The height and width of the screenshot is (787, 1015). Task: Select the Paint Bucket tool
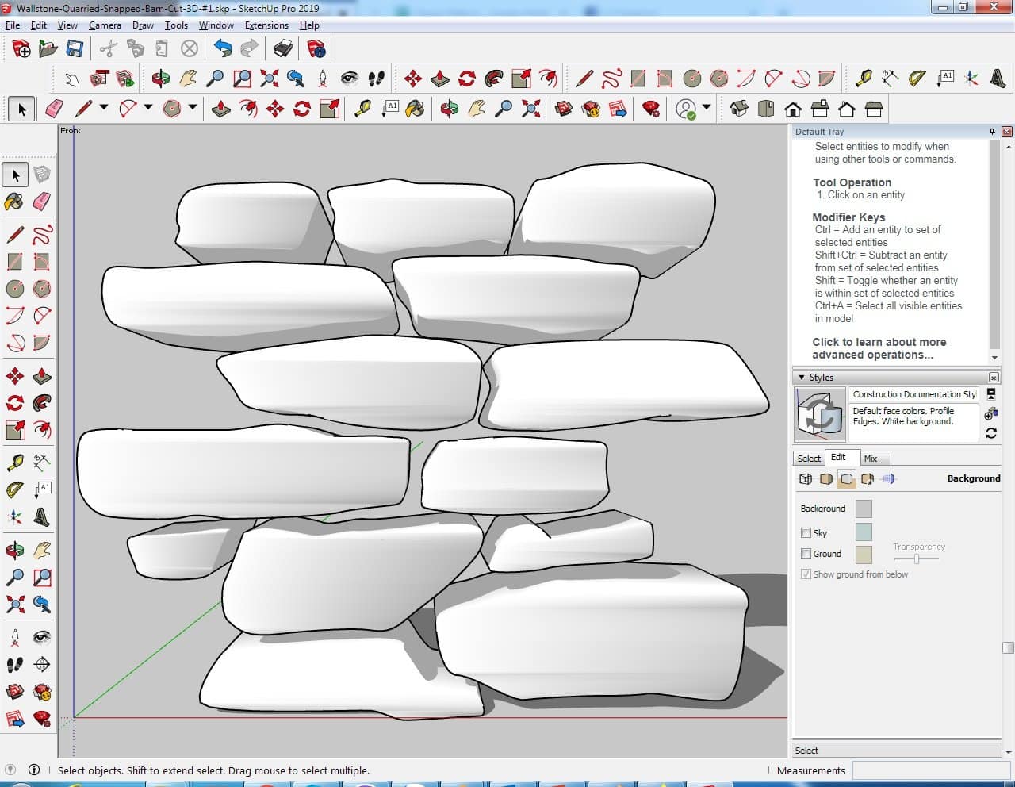pos(14,202)
